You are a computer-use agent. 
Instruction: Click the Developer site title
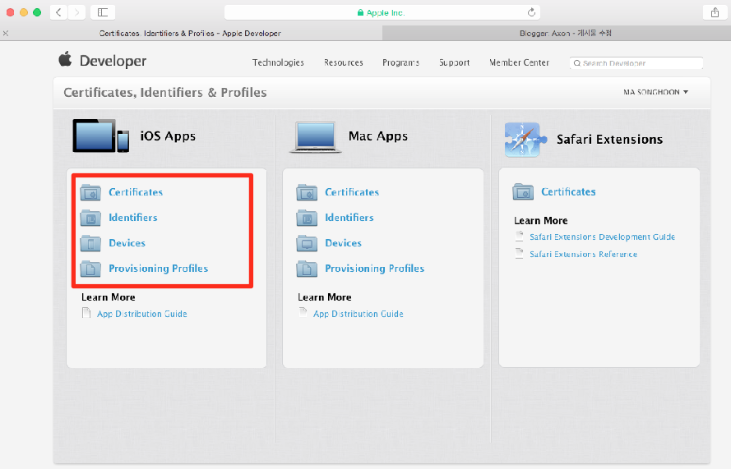coord(113,61)
